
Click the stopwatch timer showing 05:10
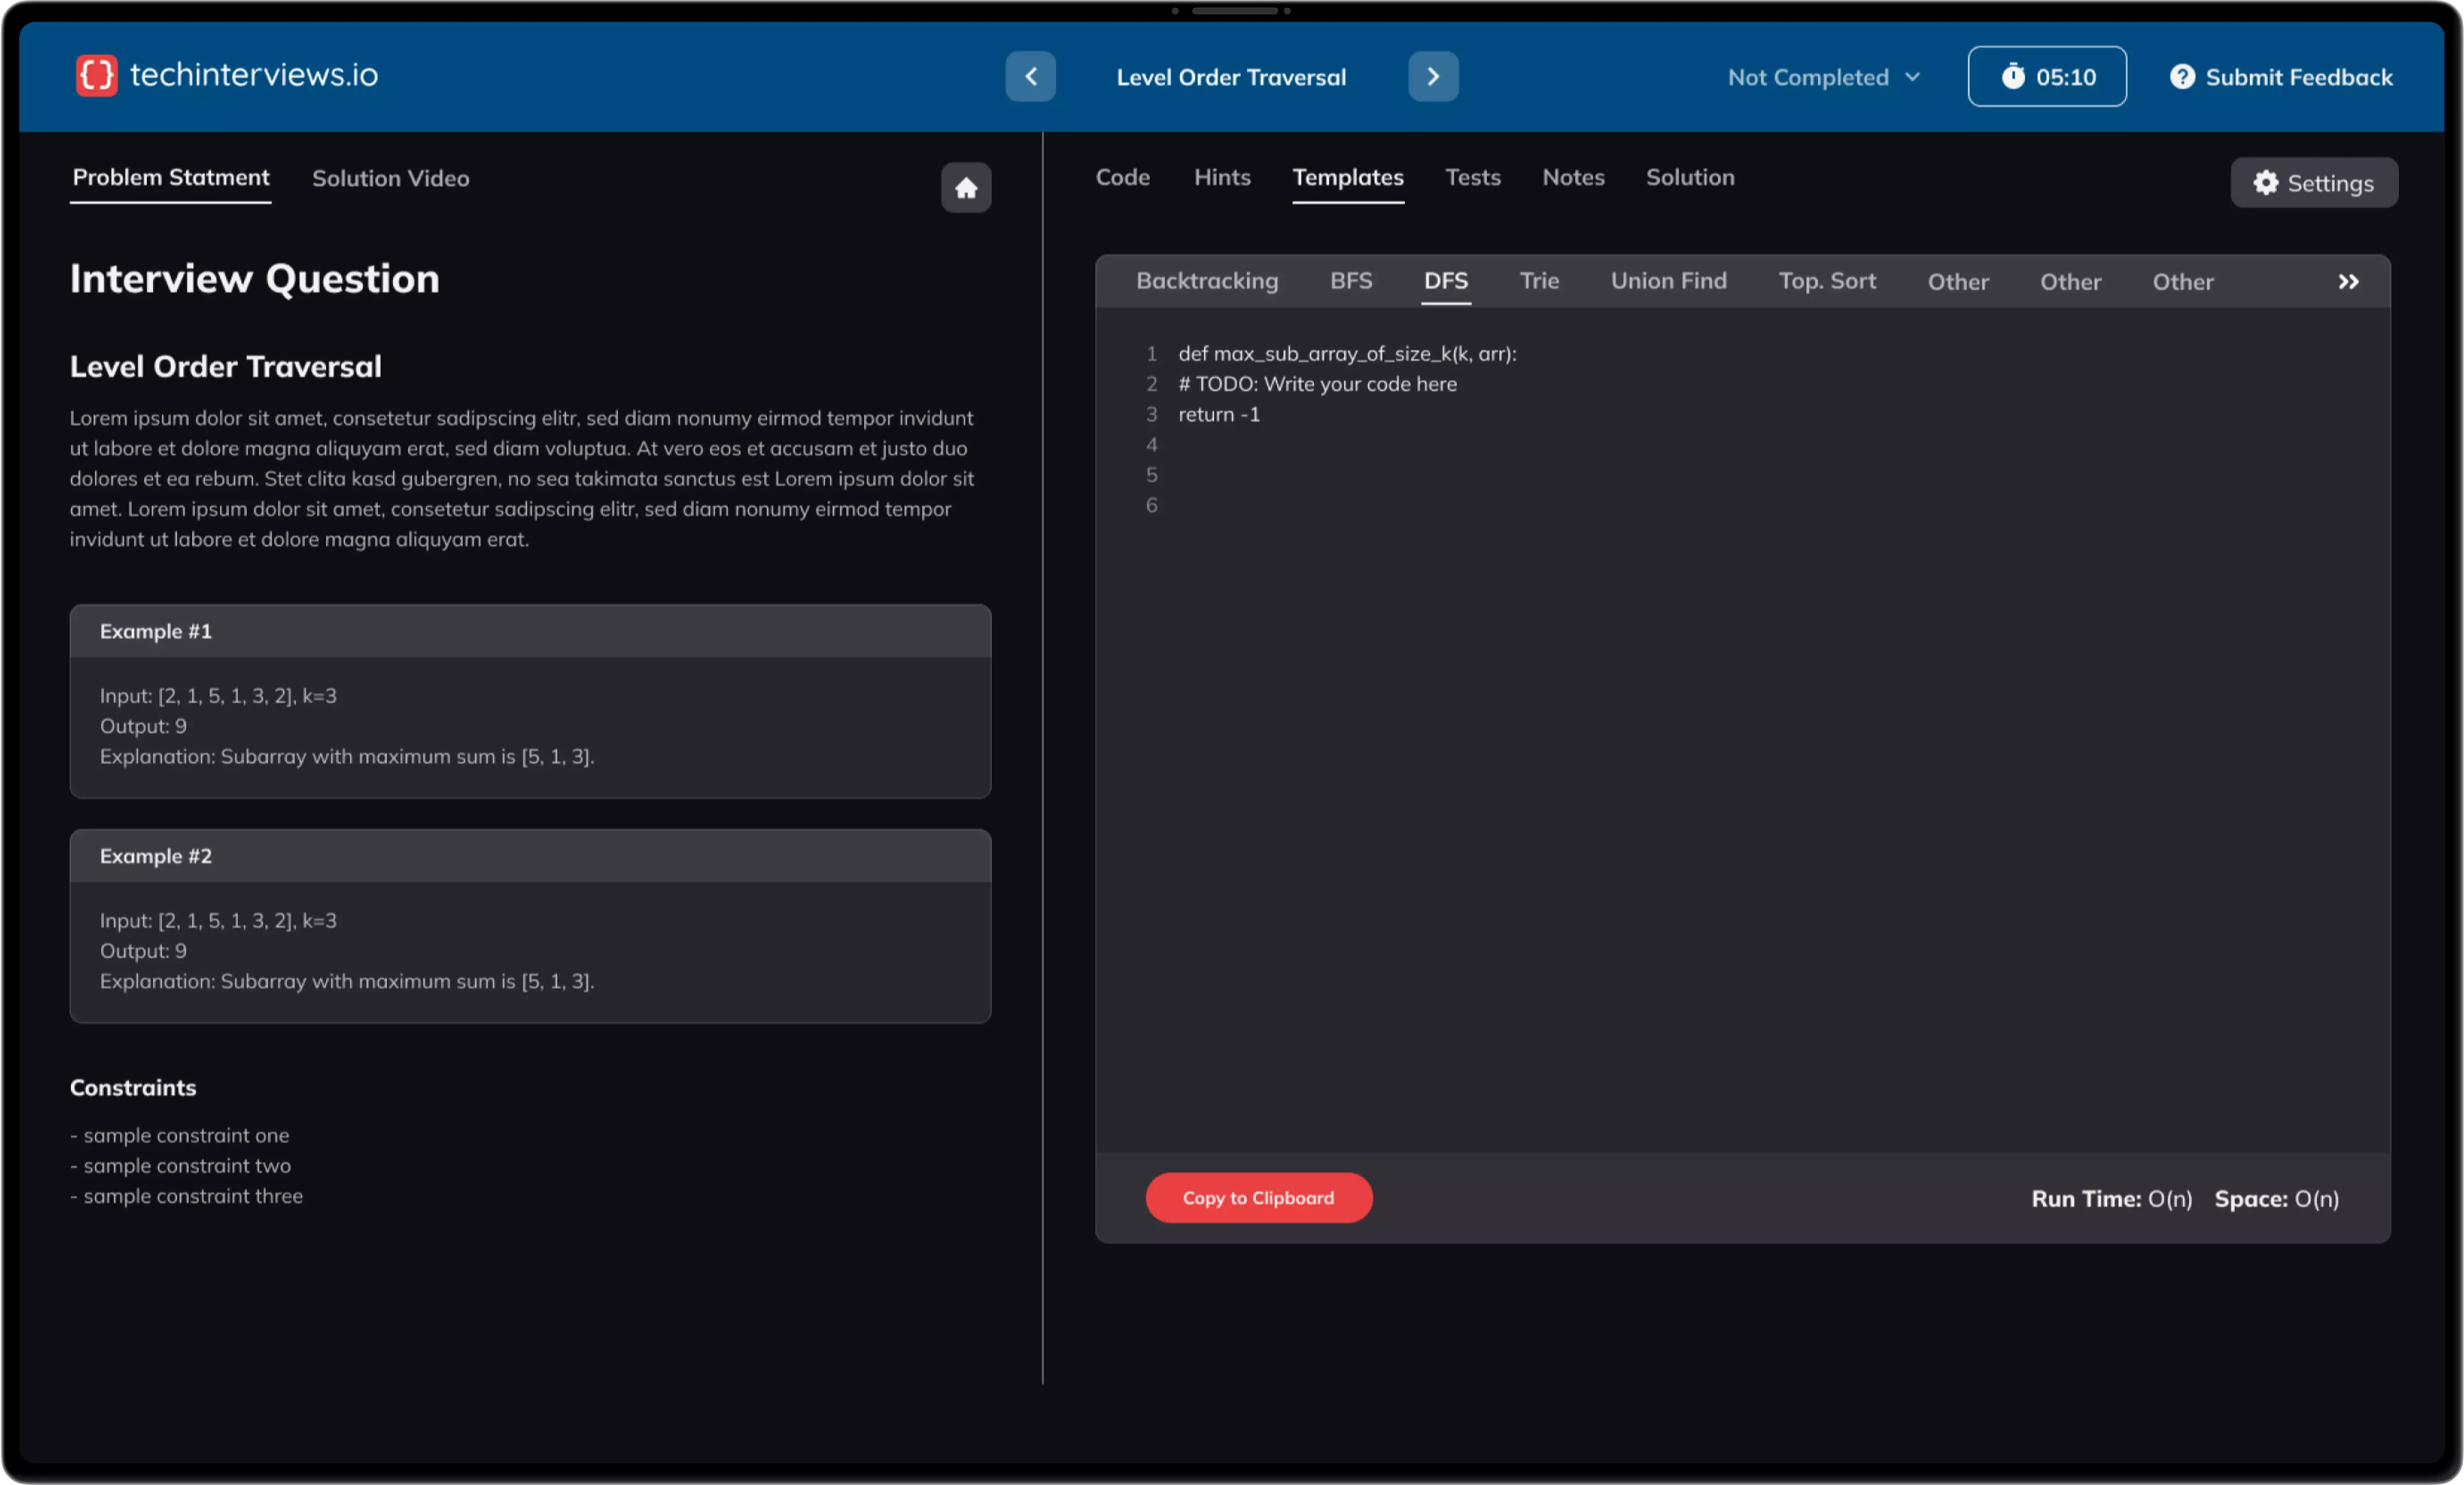2047,77
